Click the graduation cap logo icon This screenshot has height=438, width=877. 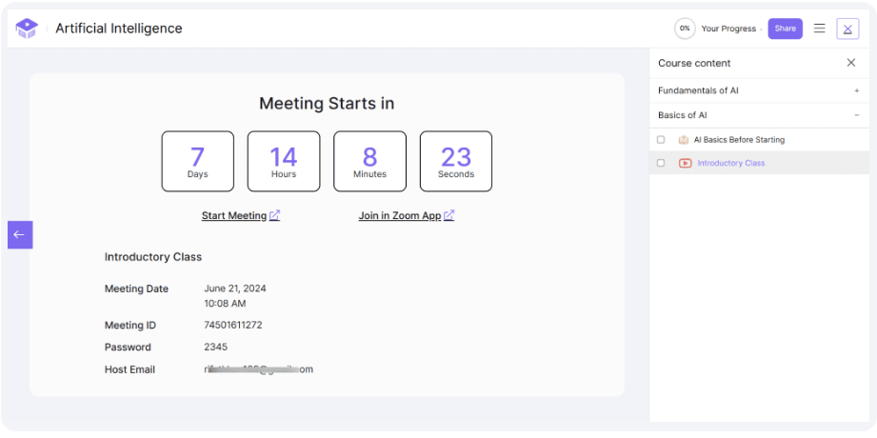coord(26,29)
